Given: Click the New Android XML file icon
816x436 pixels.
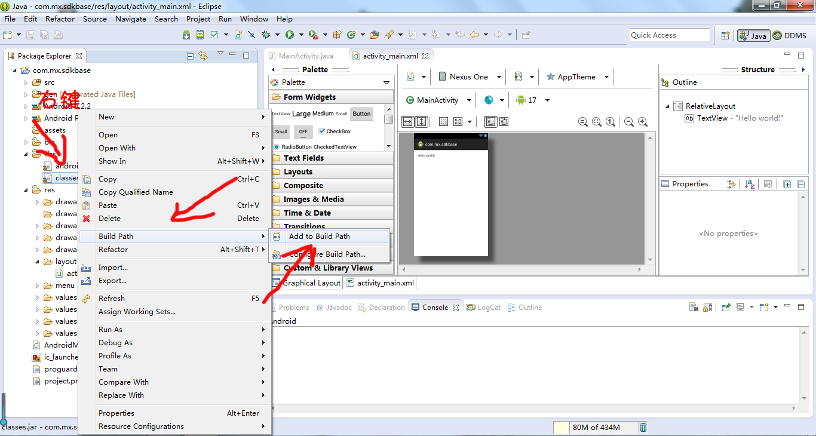Looking at the screenshot, I should [238, 35].
